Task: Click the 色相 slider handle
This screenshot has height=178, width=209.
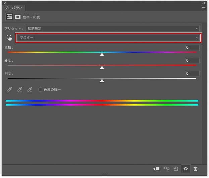Action: click(102, 55)
